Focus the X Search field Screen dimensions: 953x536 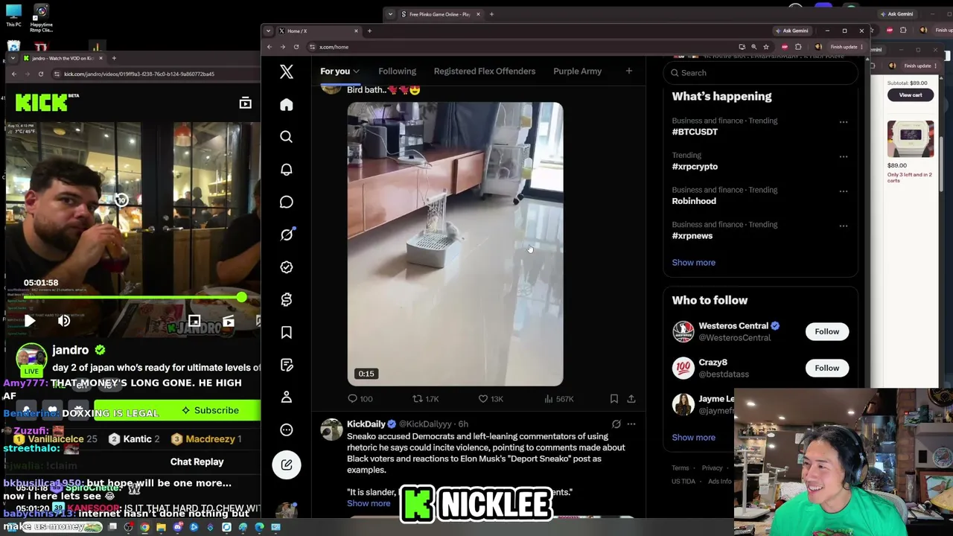click(x=760, y=73)
